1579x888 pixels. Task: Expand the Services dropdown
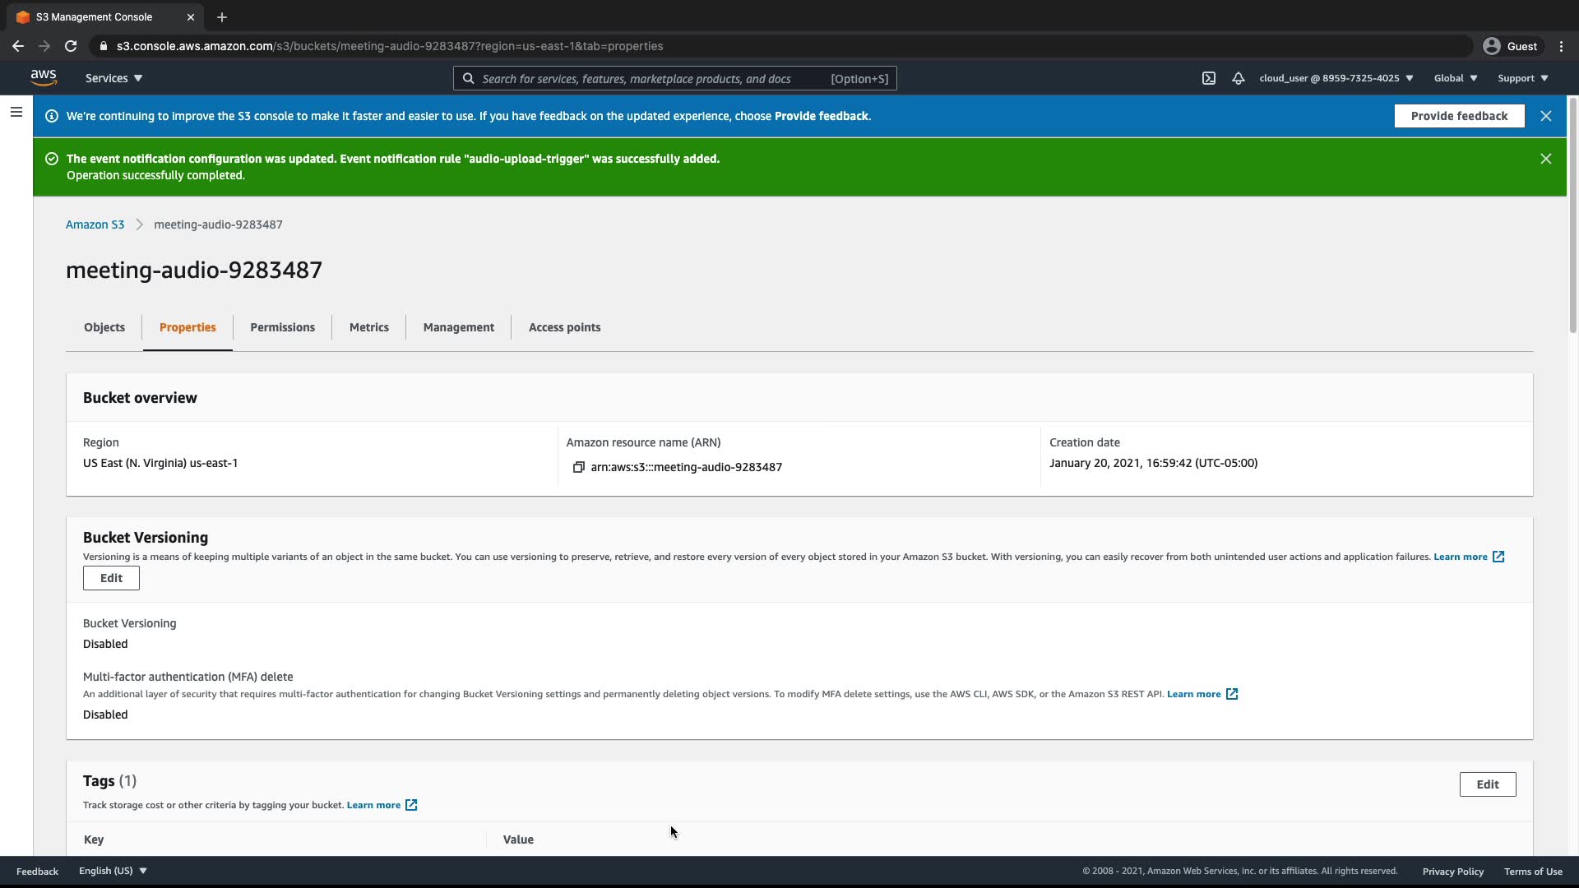[x=113, y=78]
